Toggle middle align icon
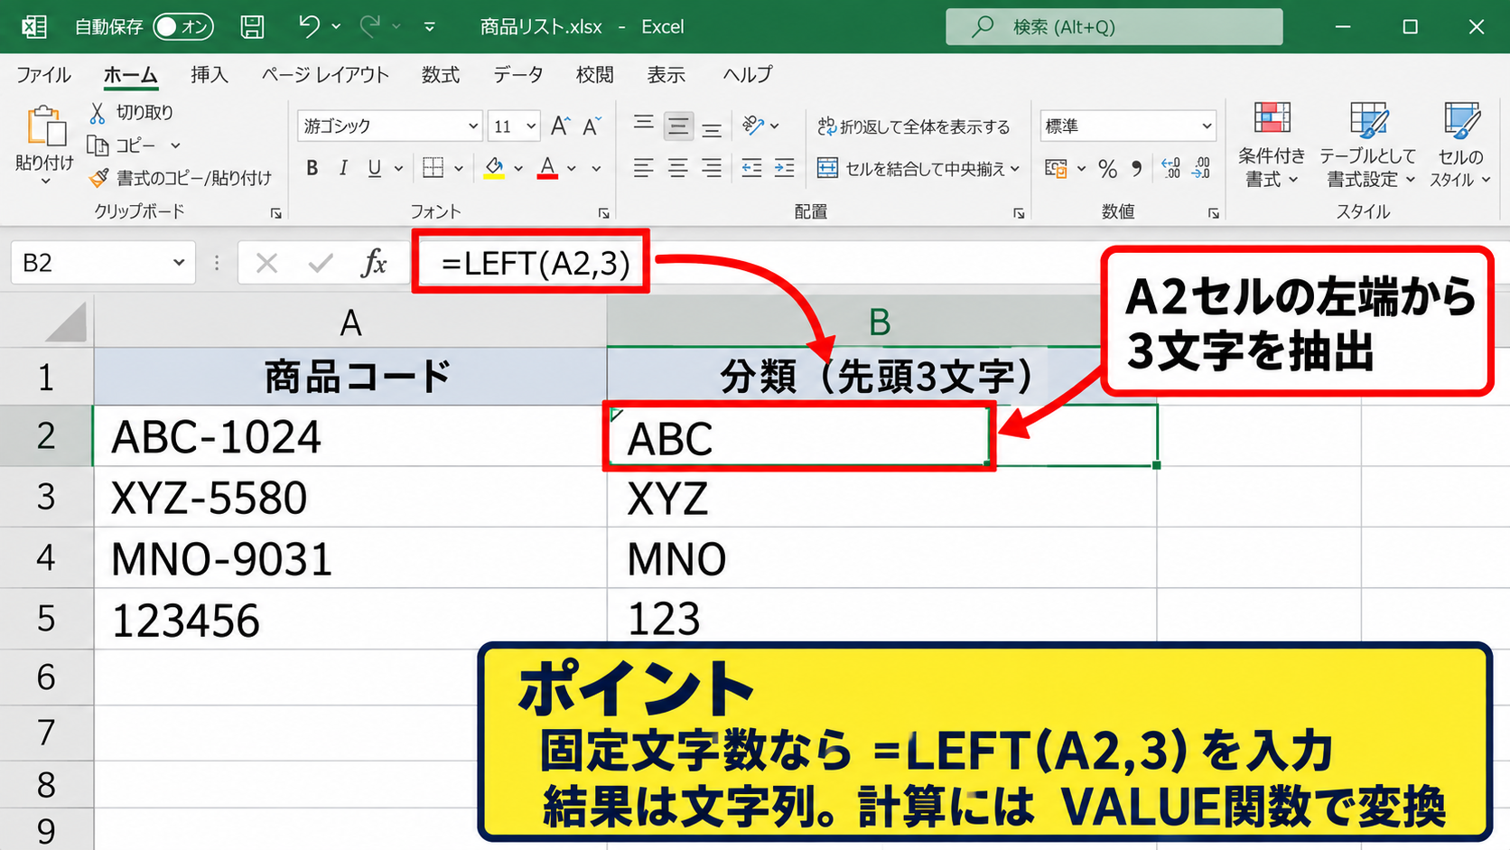The height and width of the screenshot is (850, 1510). click(x=678, y=126)
